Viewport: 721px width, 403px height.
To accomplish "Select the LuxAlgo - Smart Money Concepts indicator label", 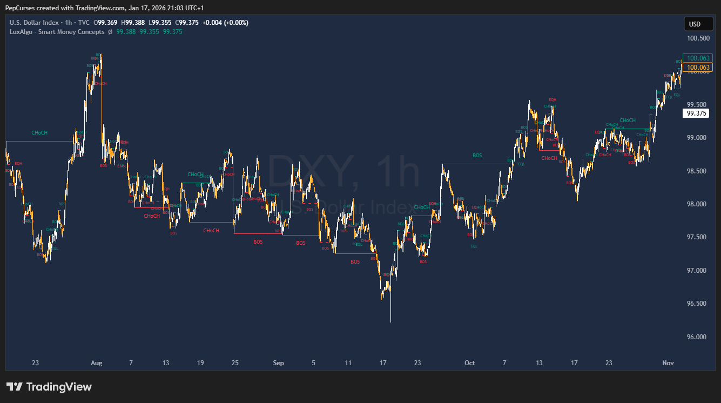I will click(57, 32).
